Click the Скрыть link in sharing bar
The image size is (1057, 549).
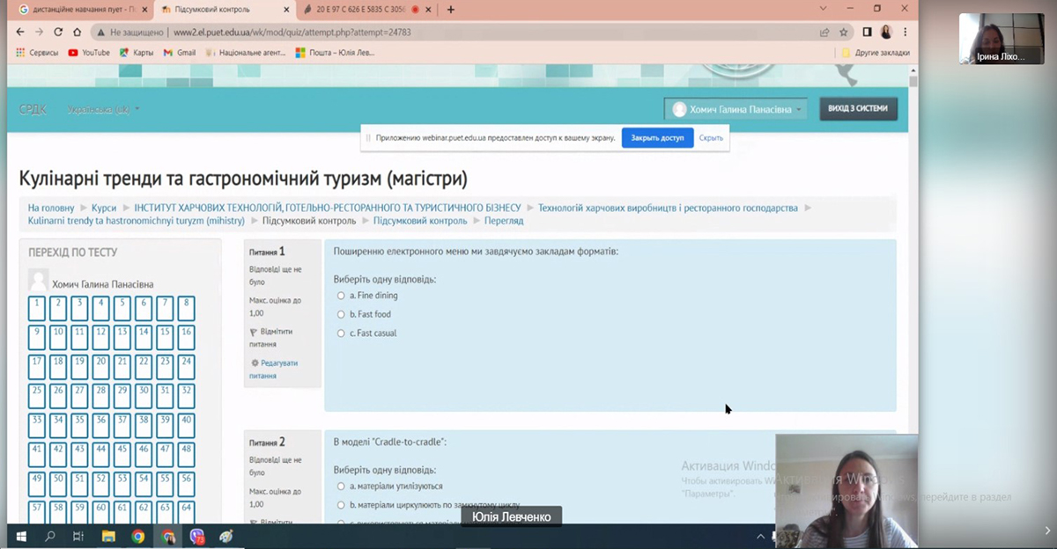[x=711, y=138]
